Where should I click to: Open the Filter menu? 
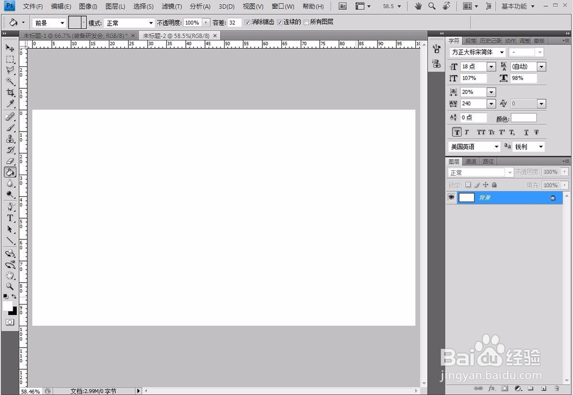point(172,6)
